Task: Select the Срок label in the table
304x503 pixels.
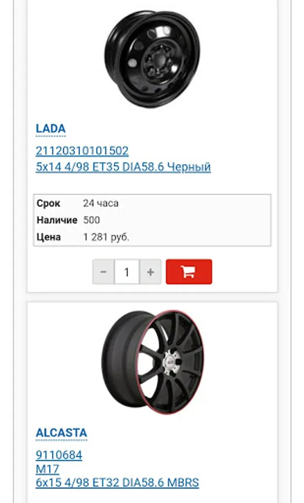Action: click(49, 203)
